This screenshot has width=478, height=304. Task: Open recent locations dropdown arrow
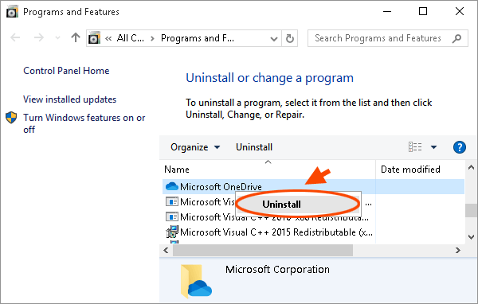[x=57, y=38]
